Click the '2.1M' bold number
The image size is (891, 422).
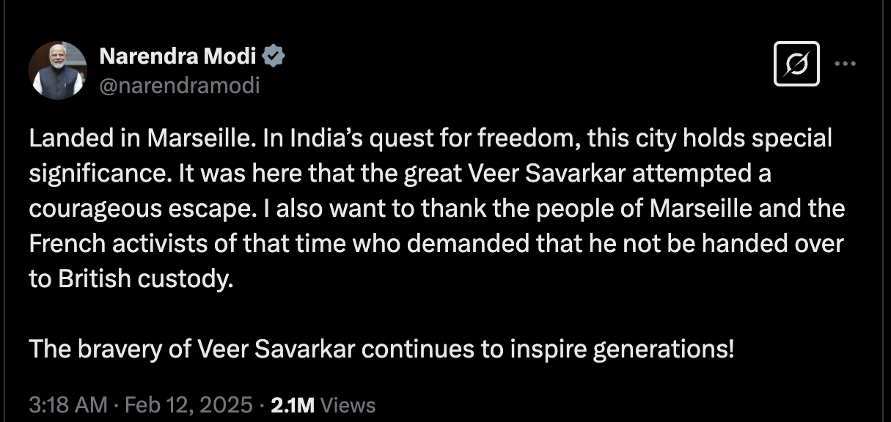pos(293,405)
